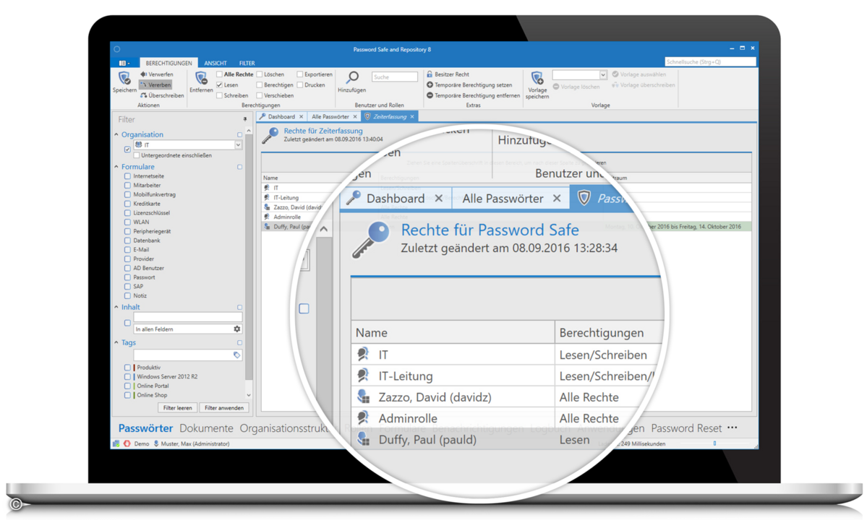This screenshot has width=867, height=520.
Task: Open the Password Reset module
Action: [x=686, y=428]
